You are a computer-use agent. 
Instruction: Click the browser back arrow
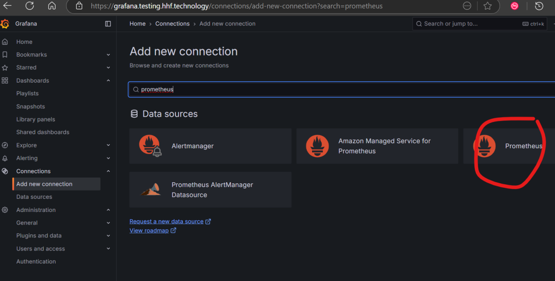point(7,6)
